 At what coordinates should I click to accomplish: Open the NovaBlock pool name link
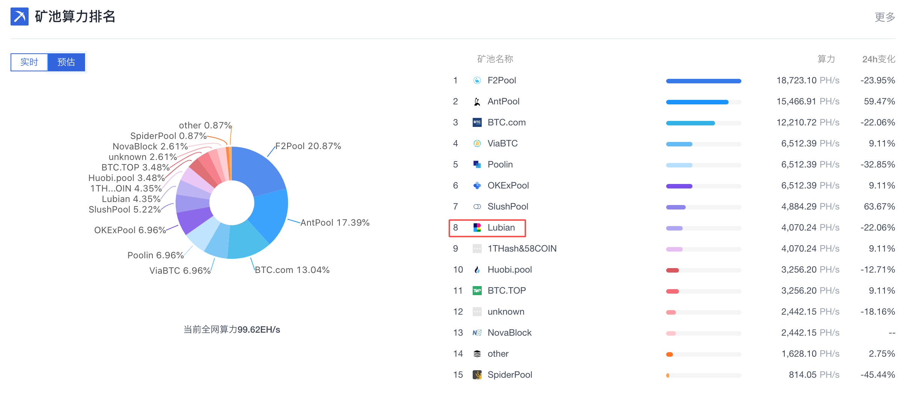[510, 333]
